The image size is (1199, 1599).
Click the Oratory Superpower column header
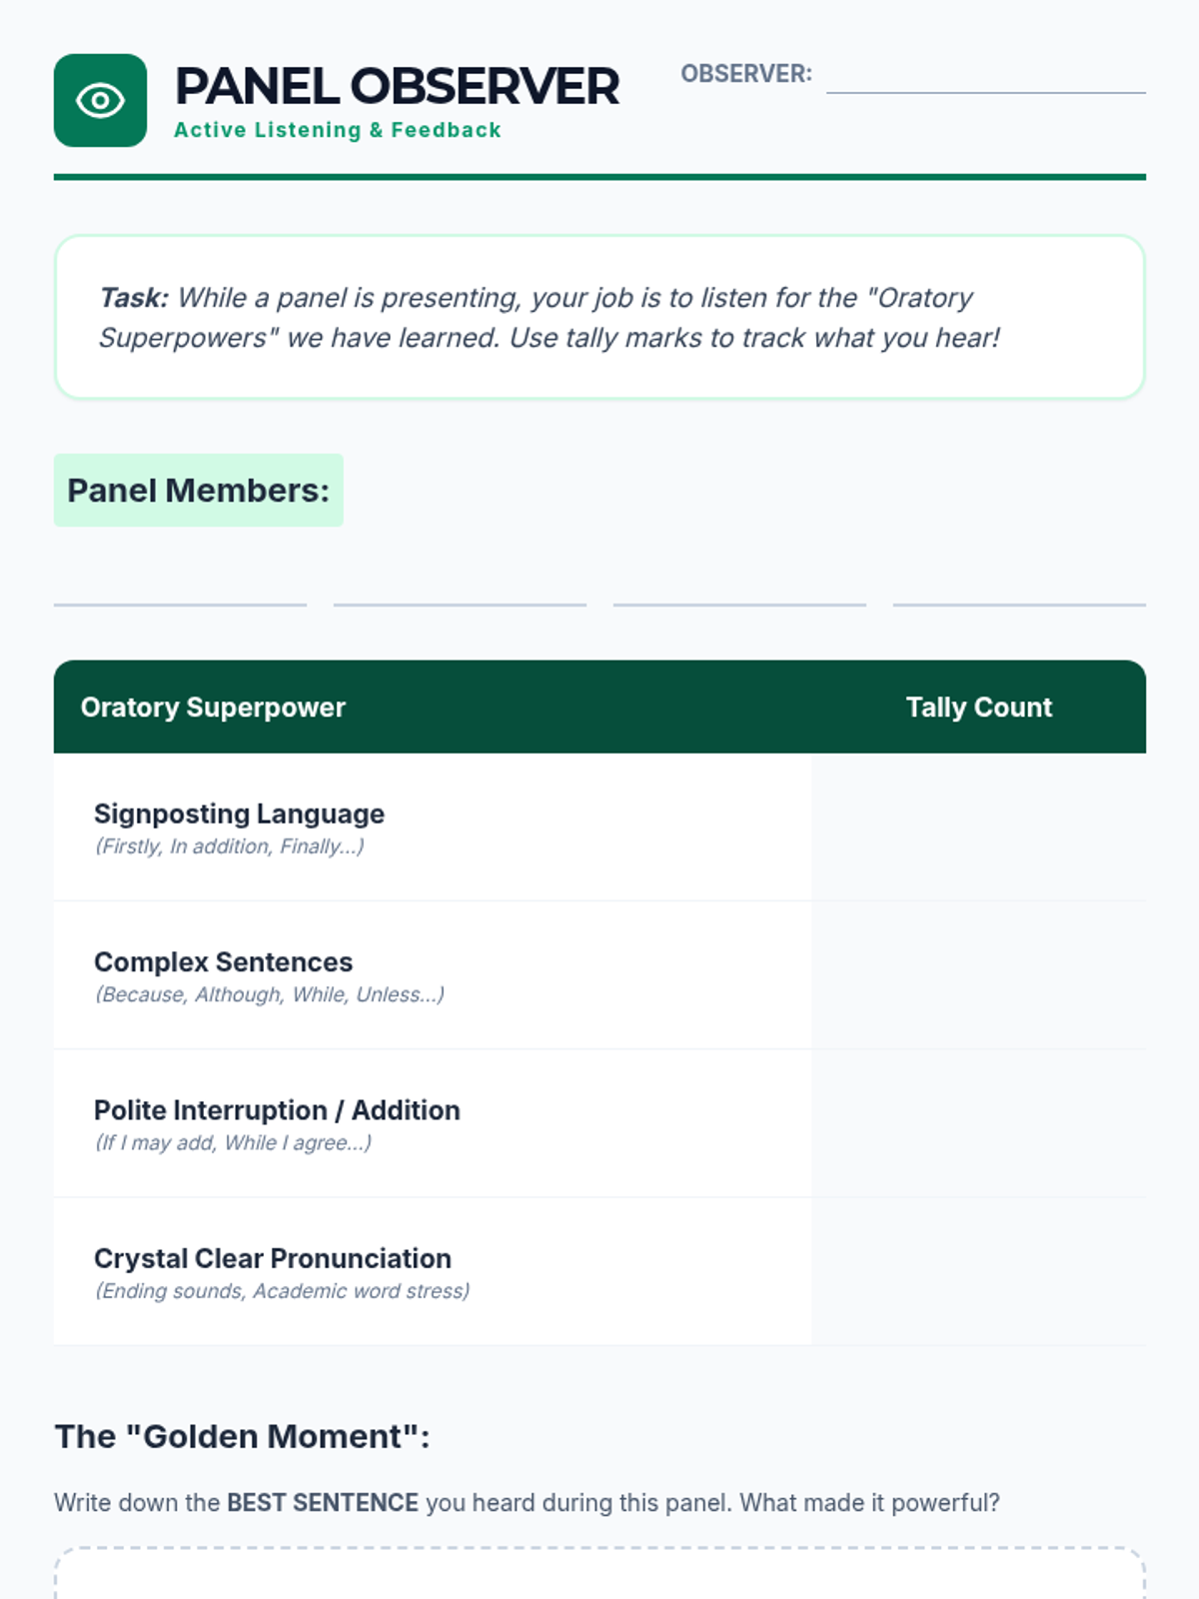213,708
